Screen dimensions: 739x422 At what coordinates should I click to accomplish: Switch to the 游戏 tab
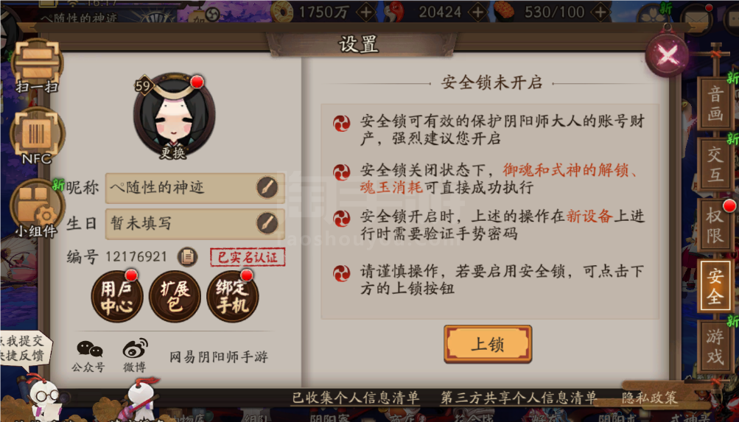(x=715, y=347)
